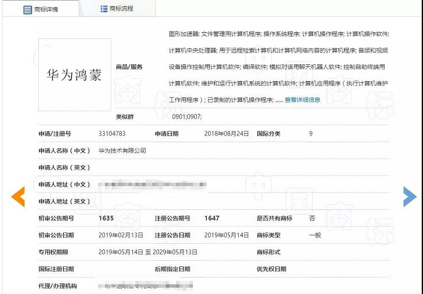Click application date 2018年08月24日
The image size is (423, 294).
[x=226, y=134]
